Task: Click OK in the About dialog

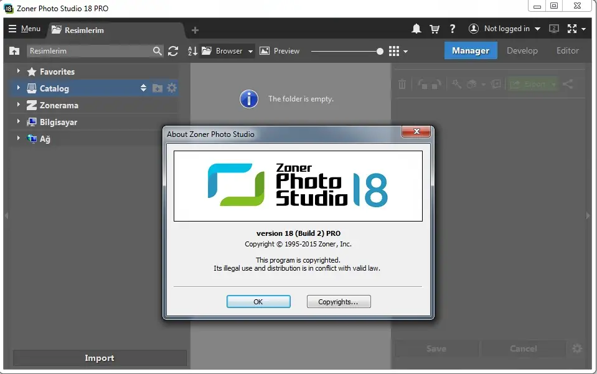Action: (258, 302)
